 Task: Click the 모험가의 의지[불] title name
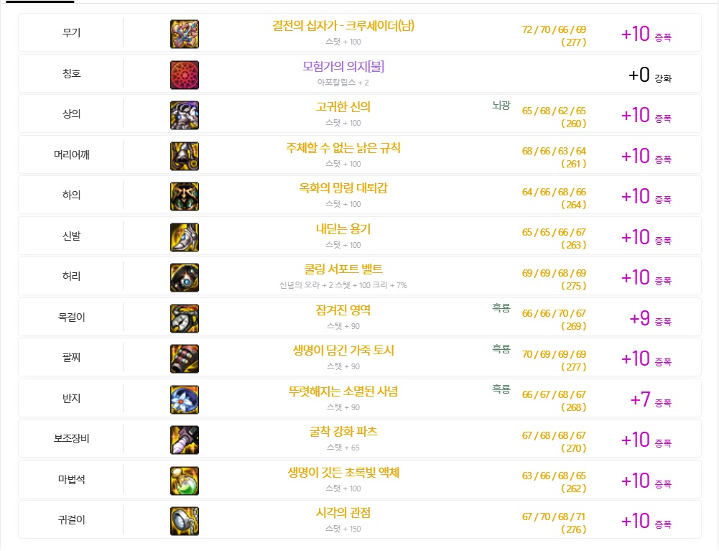pyautogui.click(x=343, y=67)
